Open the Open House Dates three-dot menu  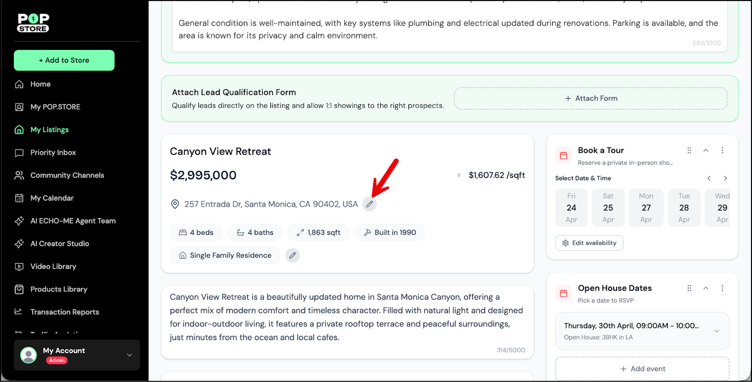click(x=722, y=288)
